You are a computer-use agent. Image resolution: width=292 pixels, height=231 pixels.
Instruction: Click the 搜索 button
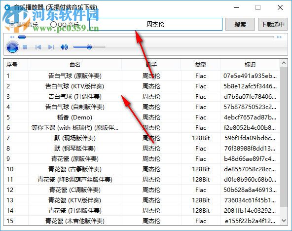(240, 24)
